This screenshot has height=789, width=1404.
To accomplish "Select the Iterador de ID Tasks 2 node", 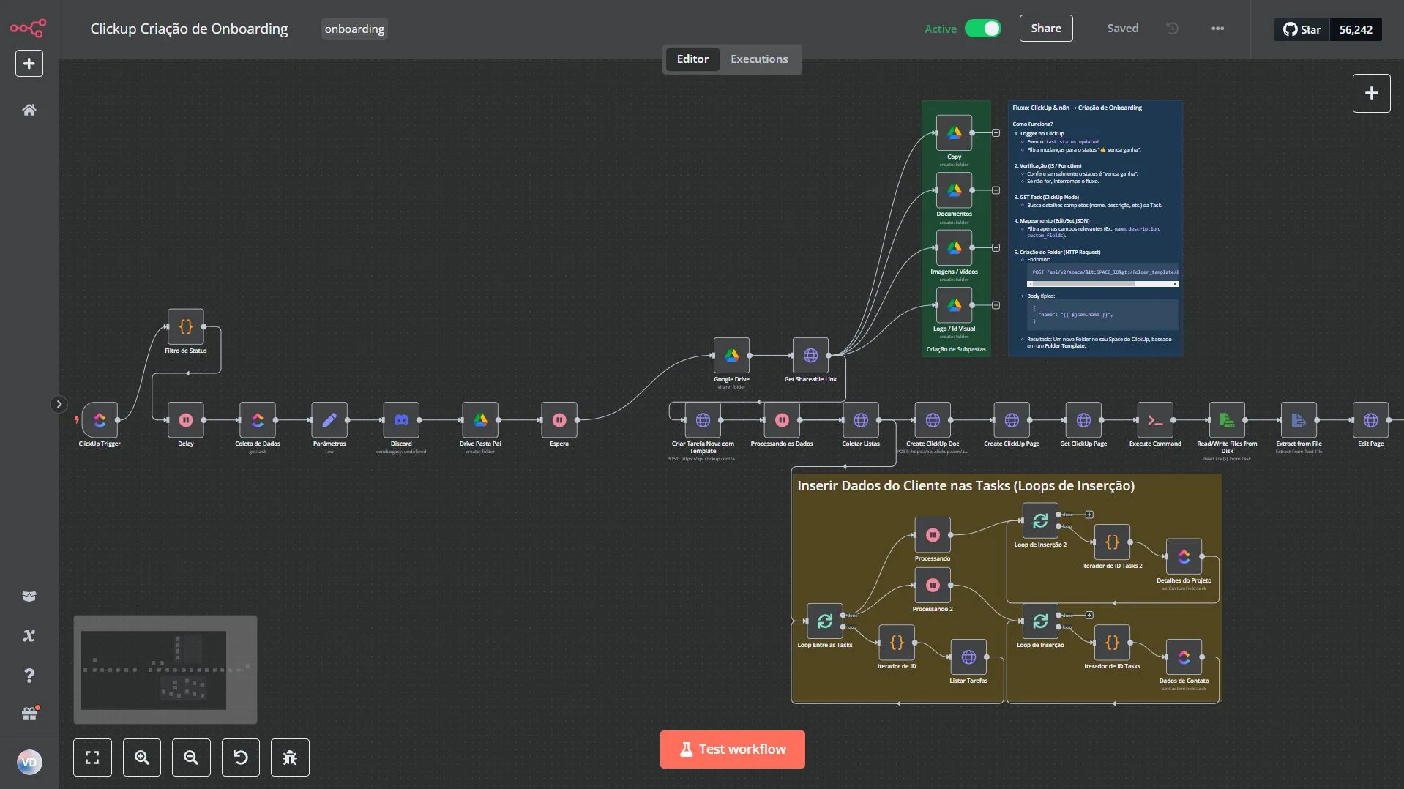I will click(x=1112, y=542).
